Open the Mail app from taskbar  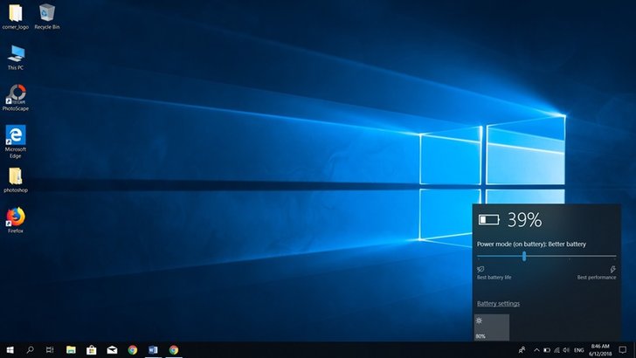112,350
